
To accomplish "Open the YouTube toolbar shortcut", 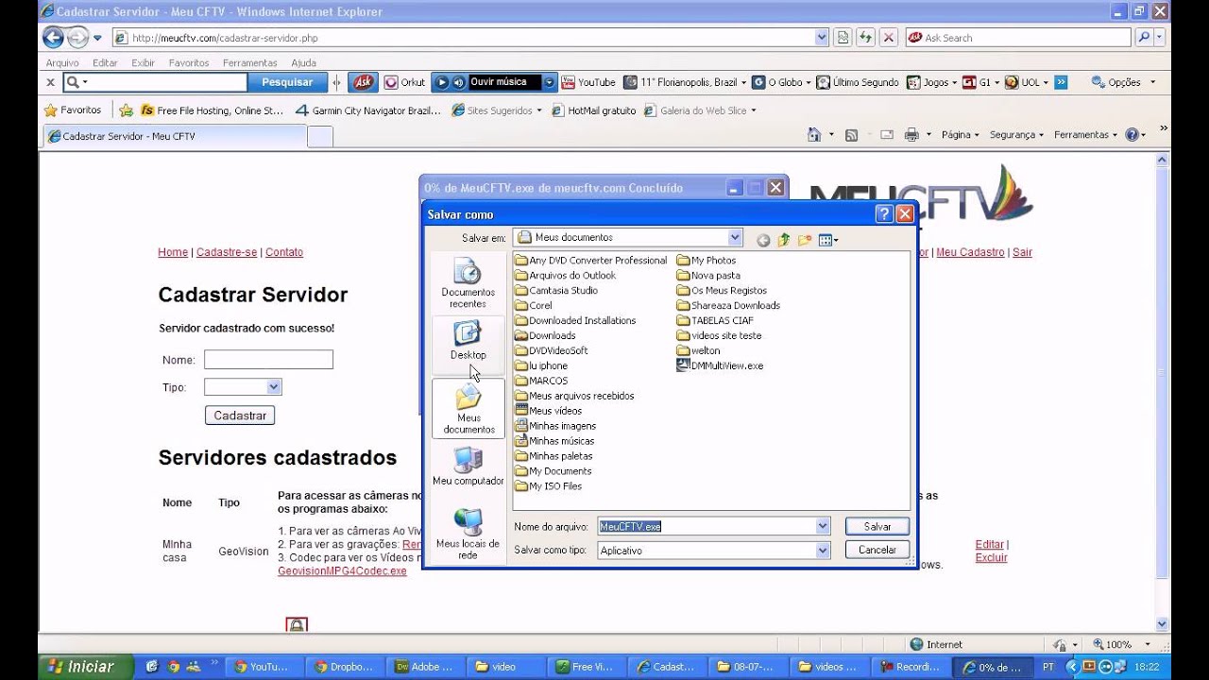I will (x=587, y=82).
